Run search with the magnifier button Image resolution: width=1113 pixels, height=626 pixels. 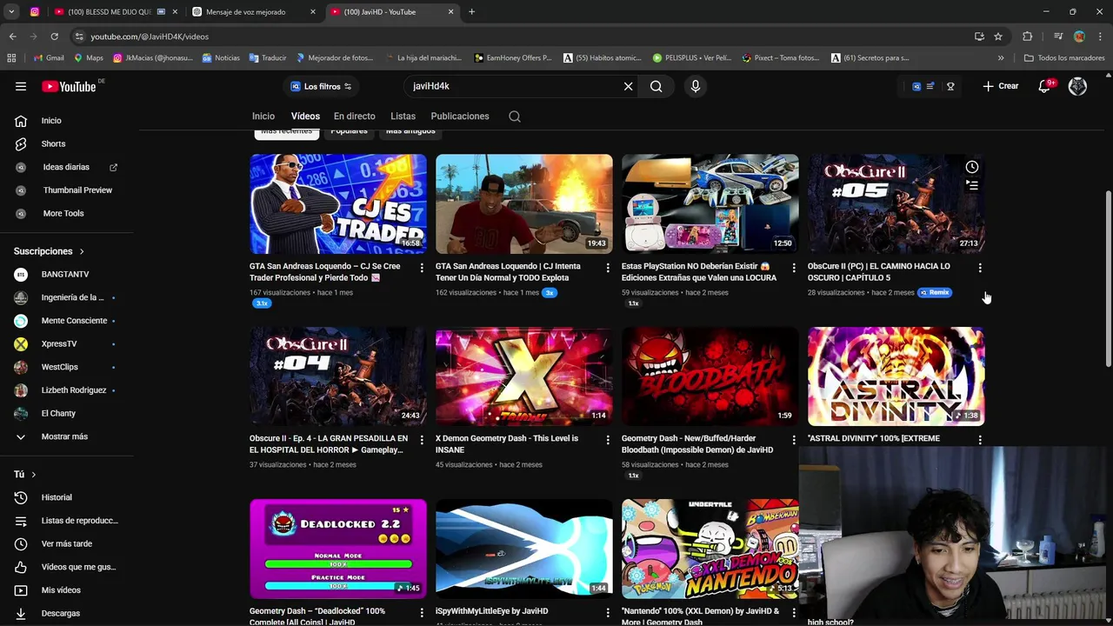[x=656, y=86]
